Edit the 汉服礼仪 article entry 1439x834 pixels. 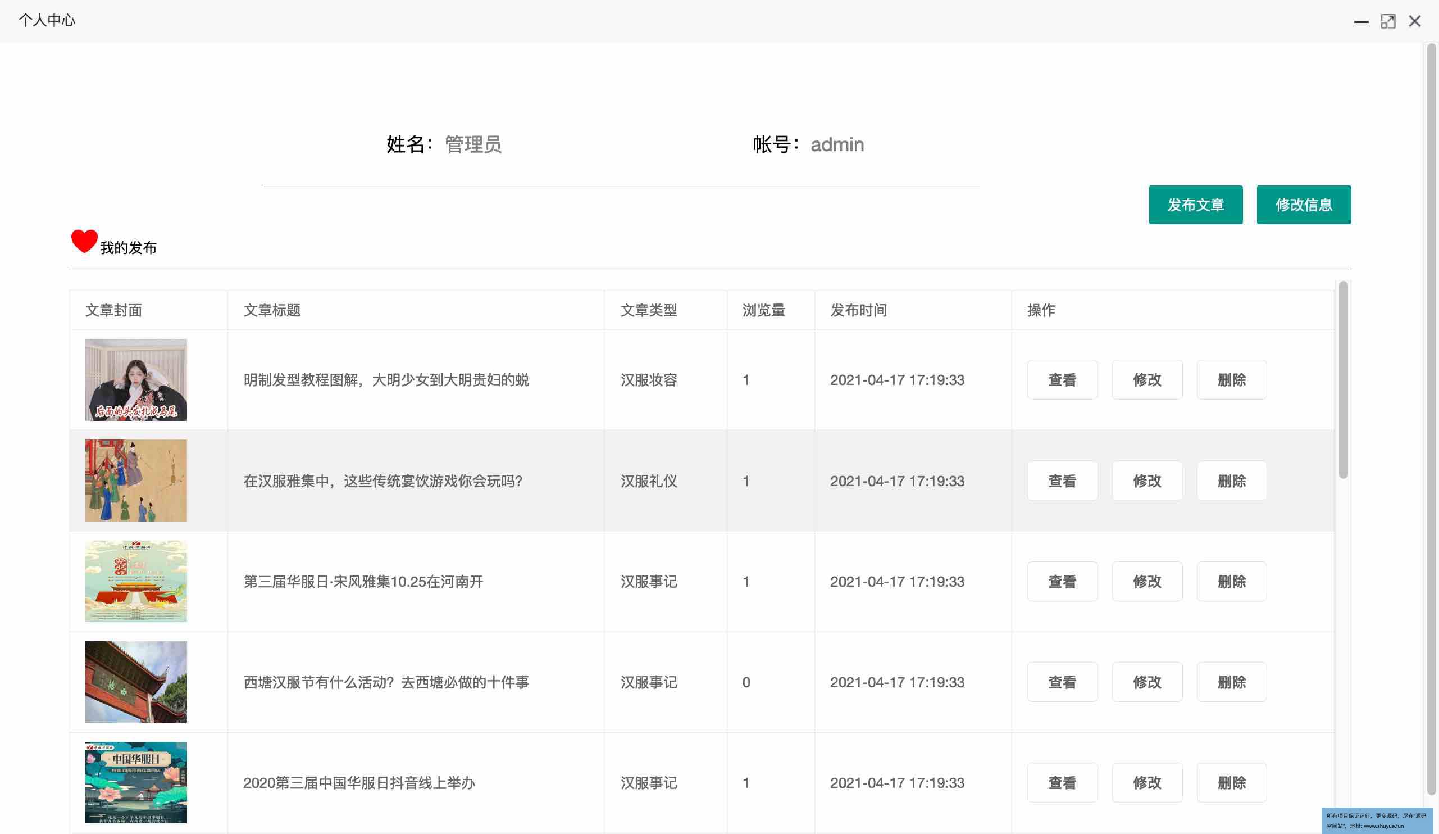[1146, 481]
